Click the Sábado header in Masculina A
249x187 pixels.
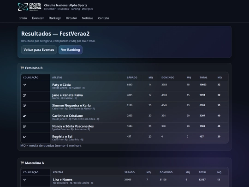(x=130, y=172)
